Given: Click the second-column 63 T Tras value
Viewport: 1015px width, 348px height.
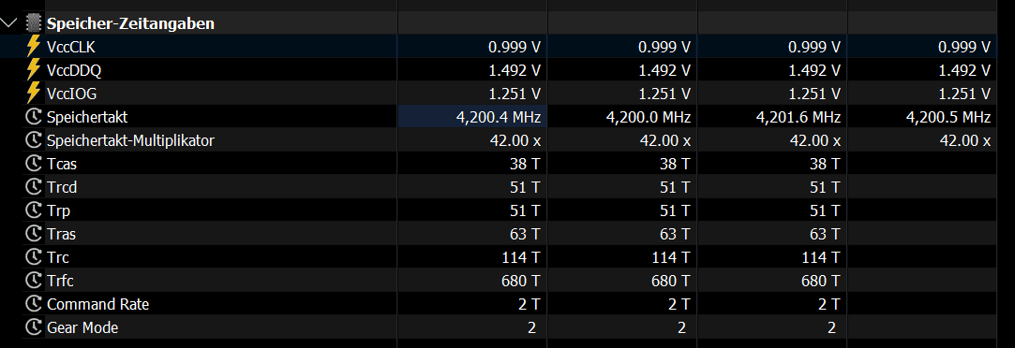Looking at the screenshot, I should click(676, 234).
